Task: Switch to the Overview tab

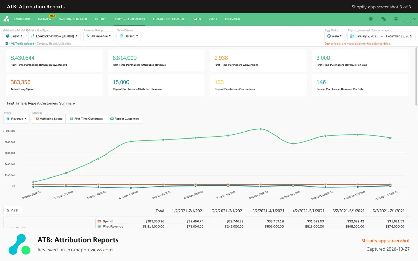Action: pyautogui.click(x=45, y=19)
